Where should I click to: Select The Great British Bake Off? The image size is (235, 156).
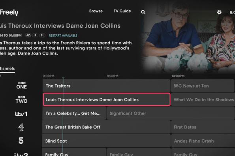tap(106, 127)
